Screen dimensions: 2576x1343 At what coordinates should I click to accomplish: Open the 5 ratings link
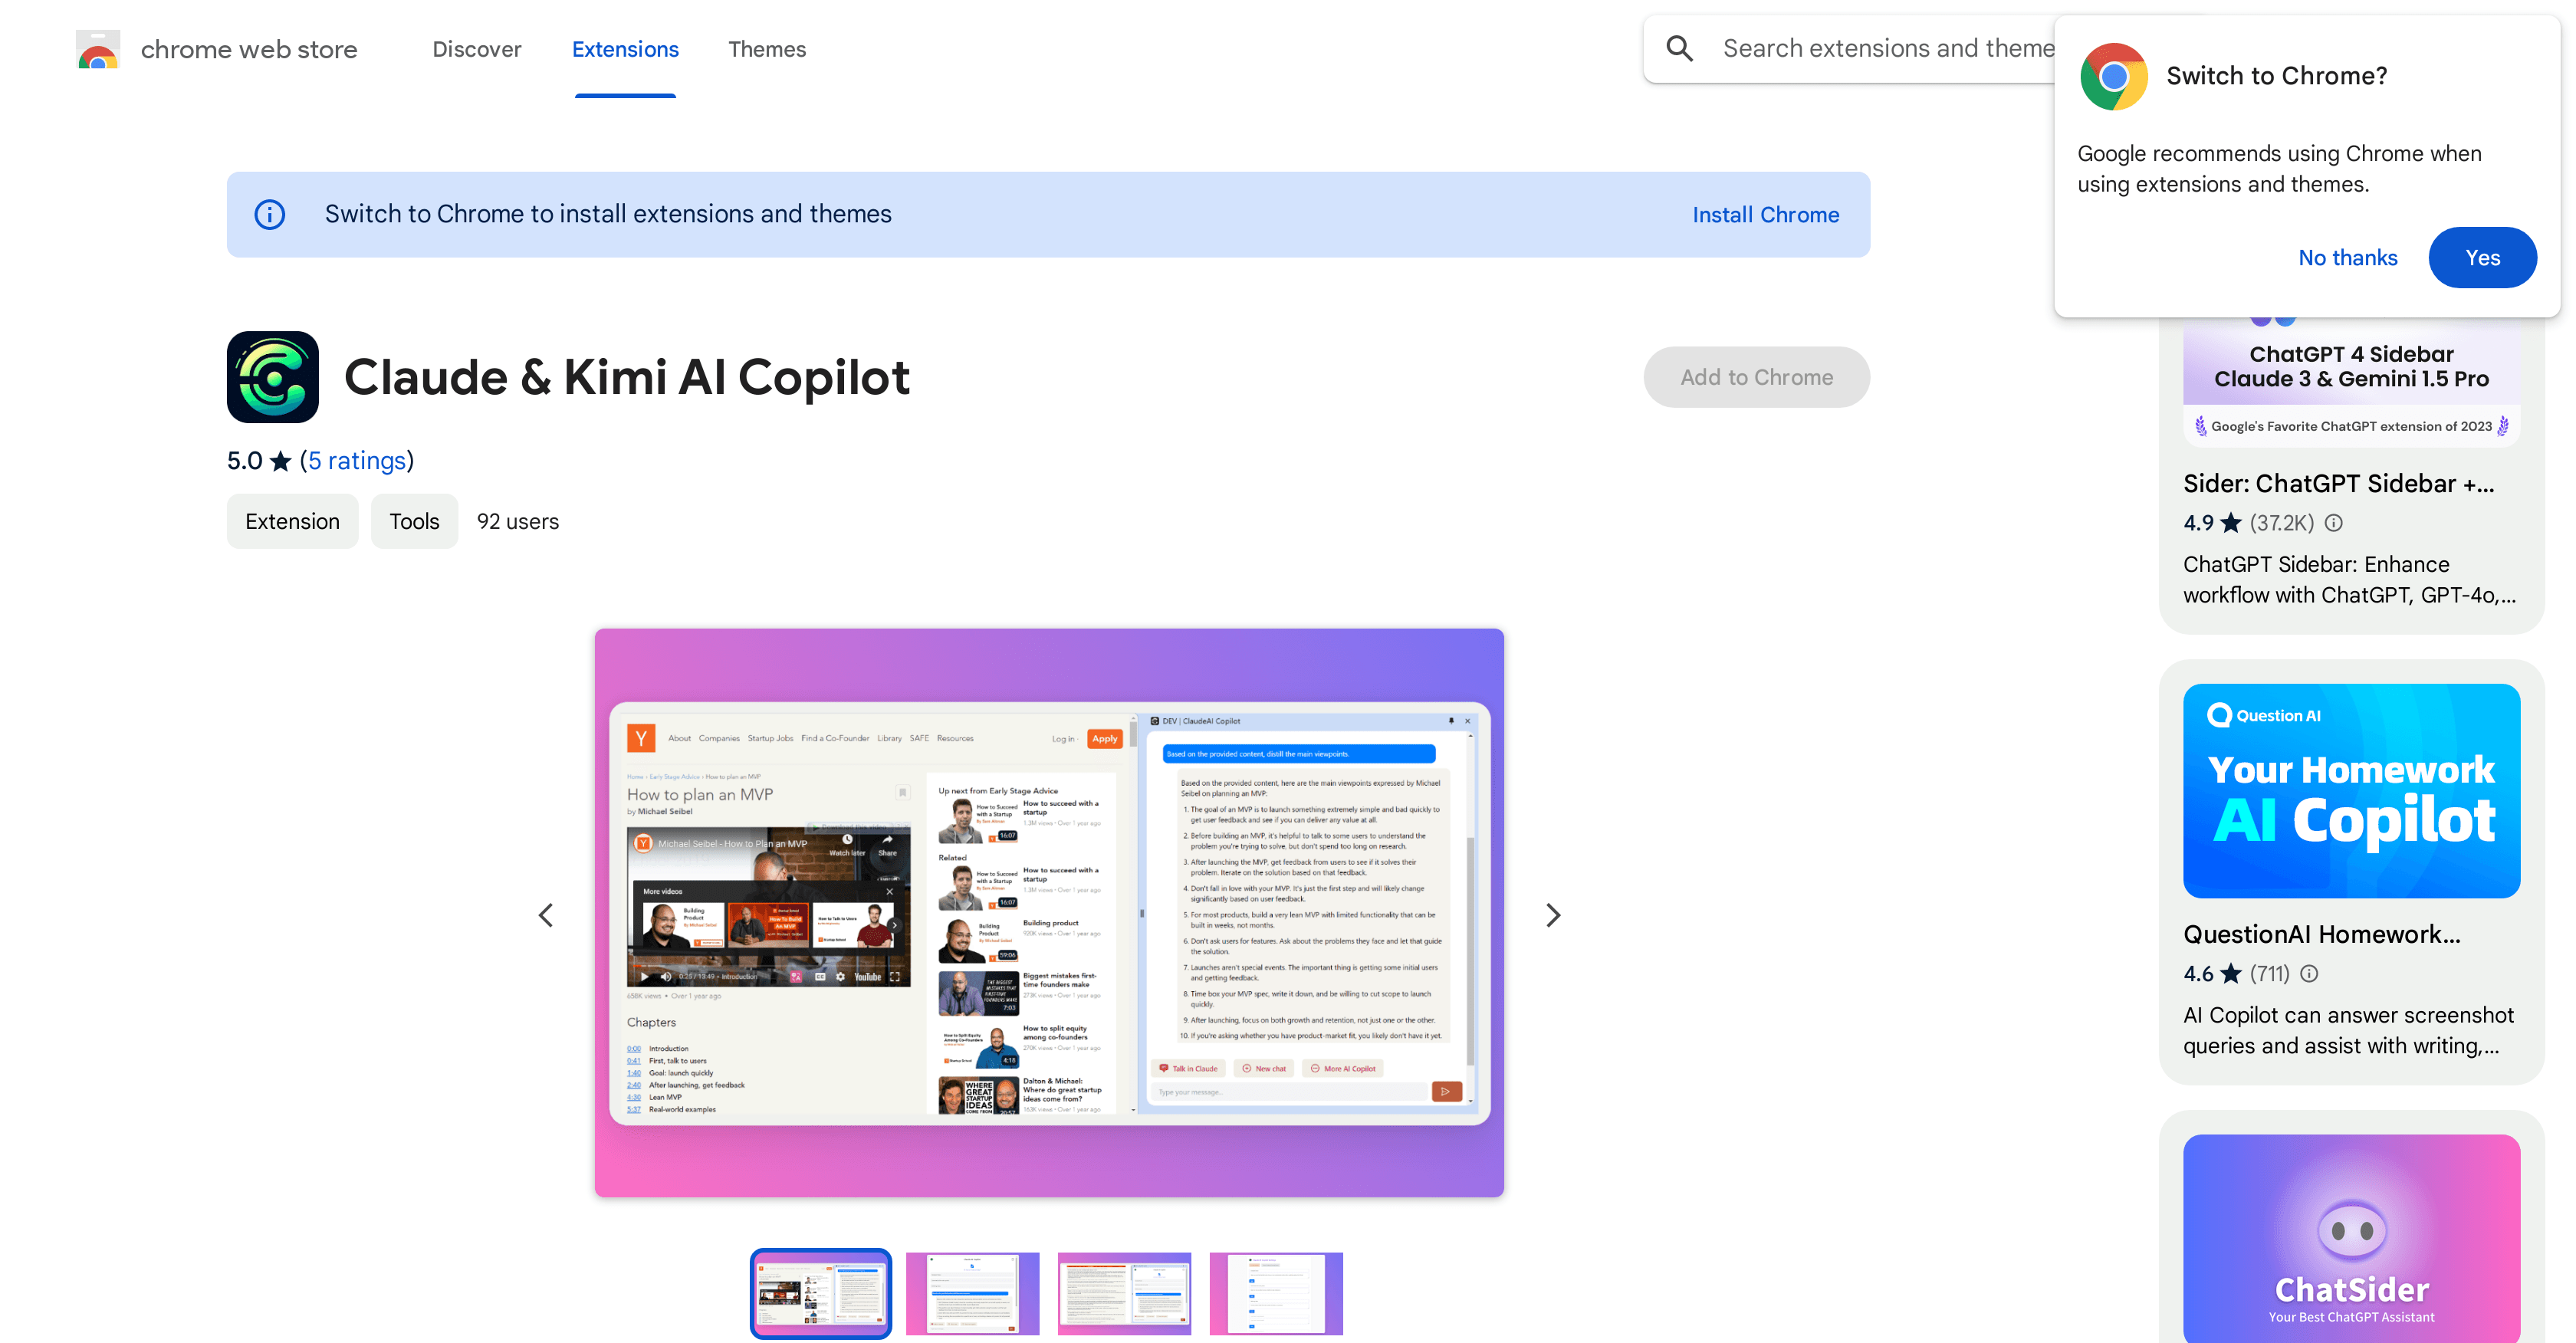coord(356,461)
